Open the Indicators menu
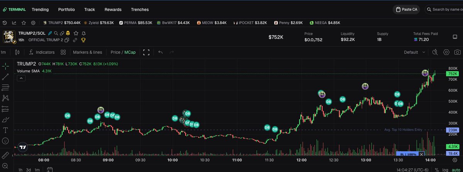 [42, 52]
